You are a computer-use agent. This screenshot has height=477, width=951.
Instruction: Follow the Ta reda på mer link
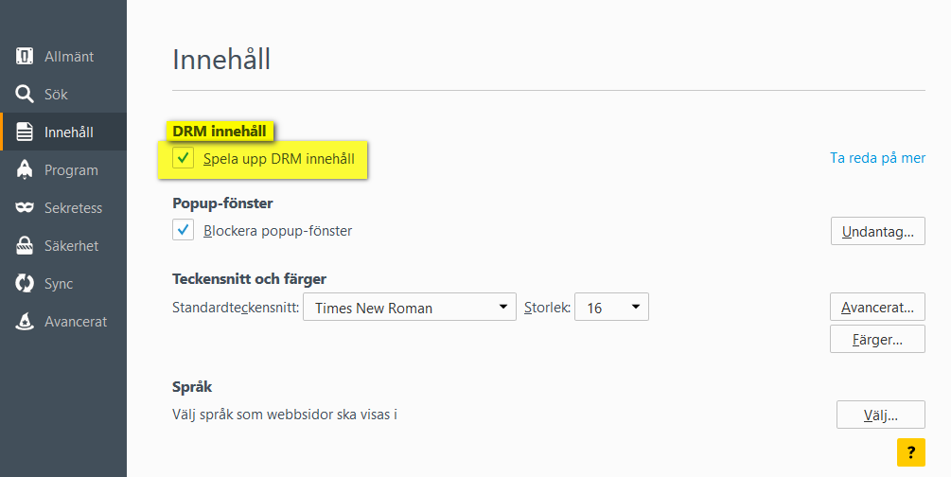coord(877,158)
